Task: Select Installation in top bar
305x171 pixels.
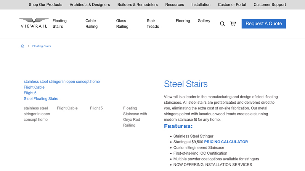Action: click(x=201, y=5)
